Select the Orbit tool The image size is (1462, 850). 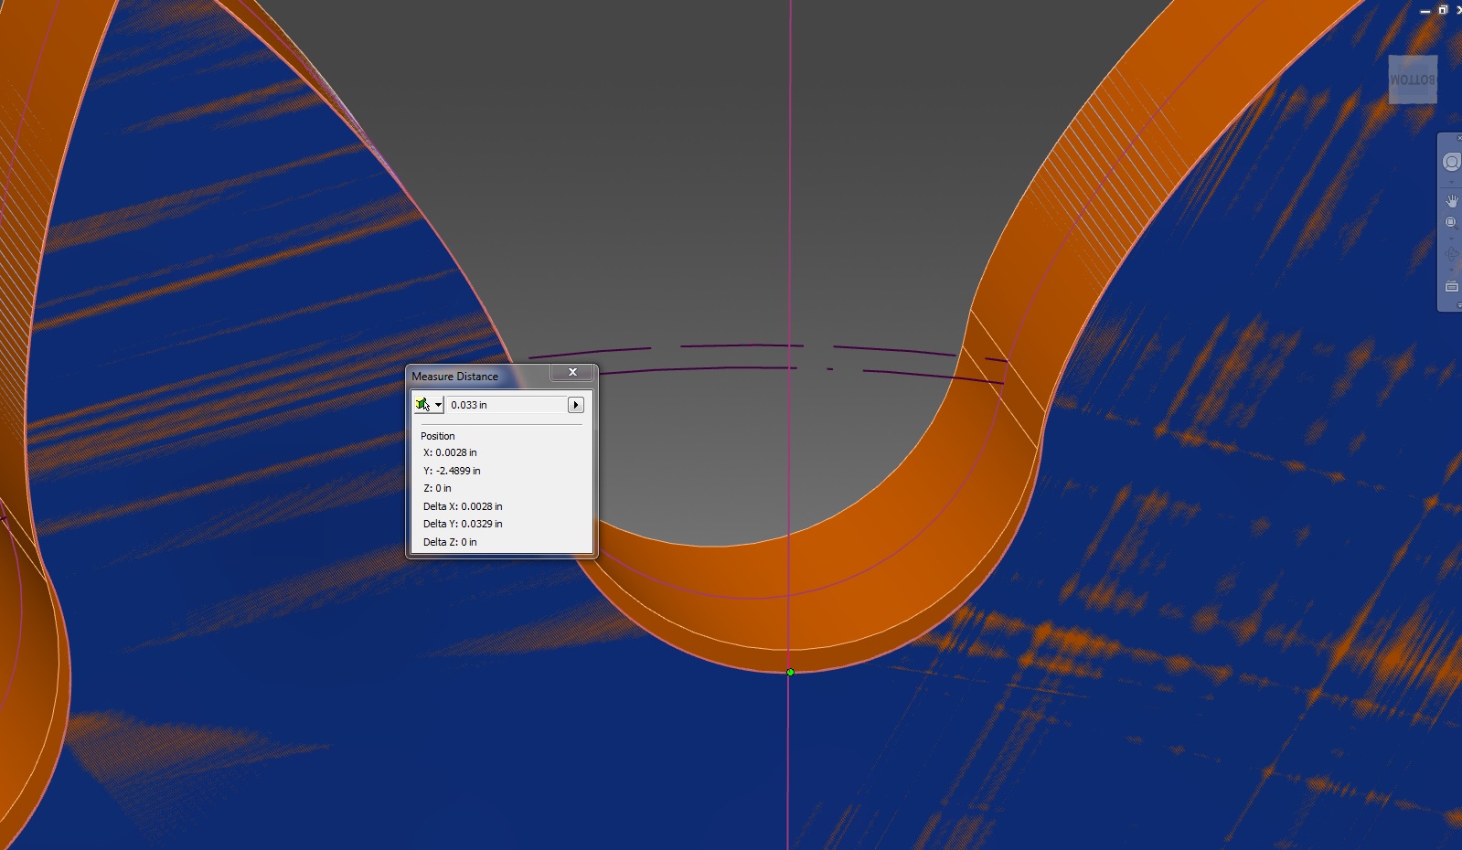(x=1452, y=254)
